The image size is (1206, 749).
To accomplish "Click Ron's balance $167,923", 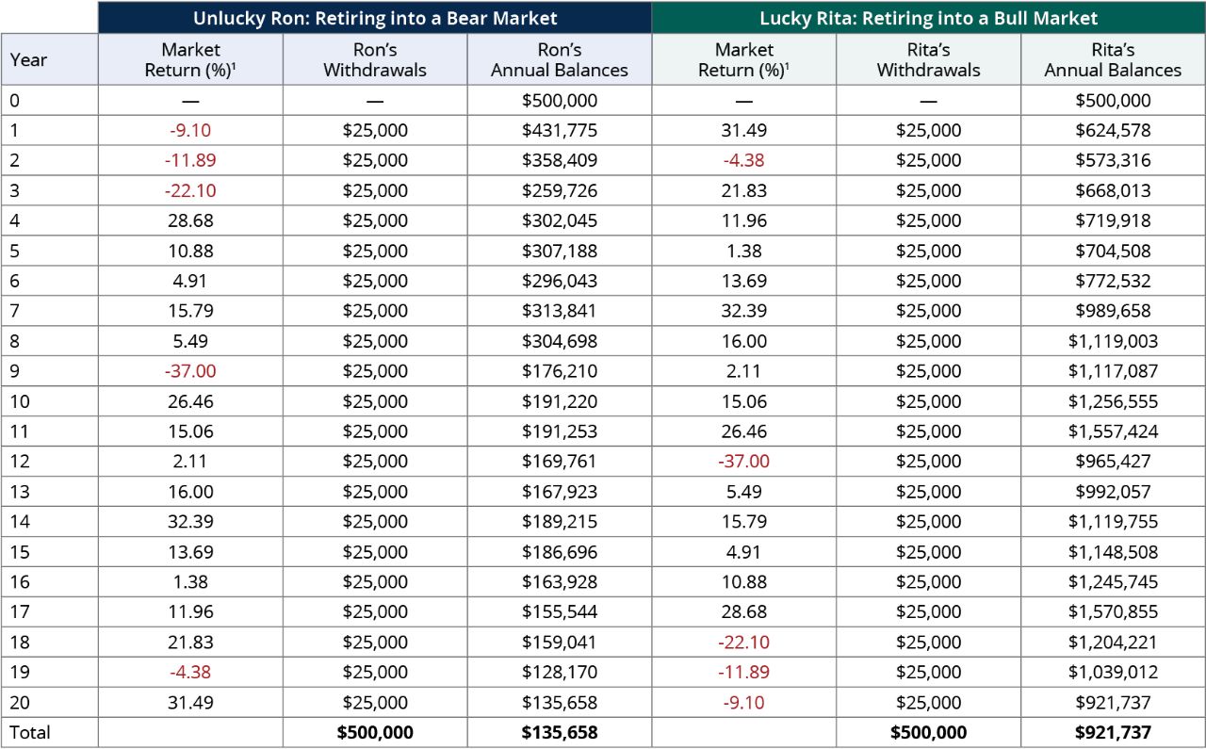I will pos(560,492).
